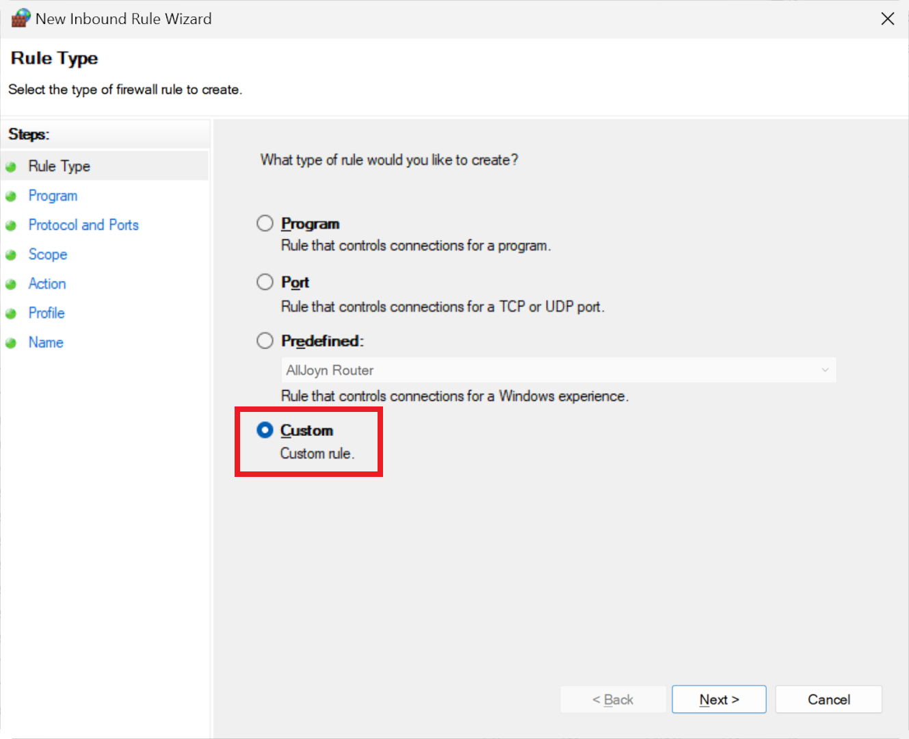909x739 pixels.
Task: Click the green bullet beside Scope
Action: [x=11, y=255]
